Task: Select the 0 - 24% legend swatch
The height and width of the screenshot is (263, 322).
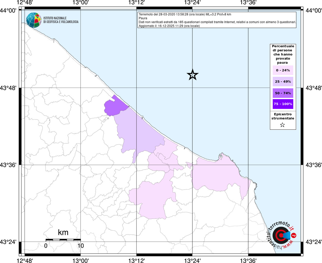Action: click(x=283, y=70)
